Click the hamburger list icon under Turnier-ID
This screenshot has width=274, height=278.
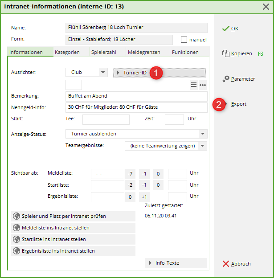[x=194, y=85]
